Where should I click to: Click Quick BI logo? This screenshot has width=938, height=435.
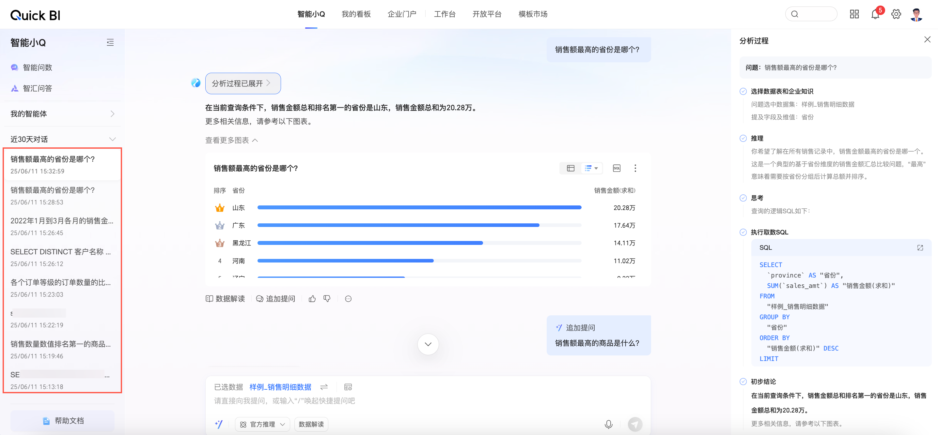click(35, 15)
